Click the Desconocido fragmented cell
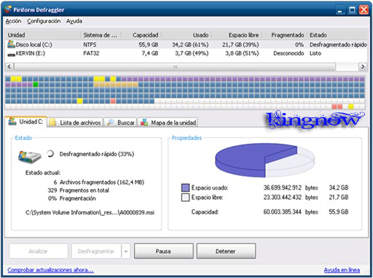The width and height of the screenshot is (373, 278). [x=288, y=53]
